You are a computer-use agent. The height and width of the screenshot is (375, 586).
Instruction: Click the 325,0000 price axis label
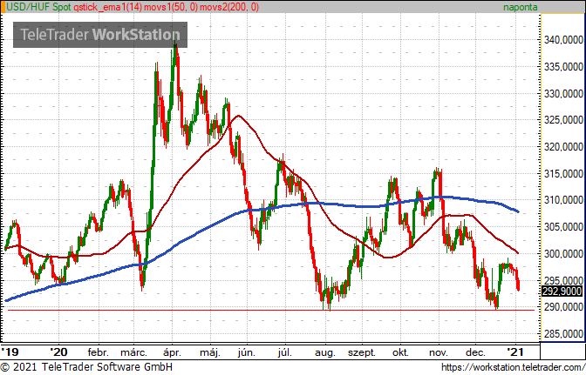point(563,120)
